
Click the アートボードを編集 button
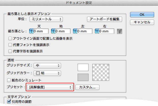pyautogui.click(x=105, y=19)
